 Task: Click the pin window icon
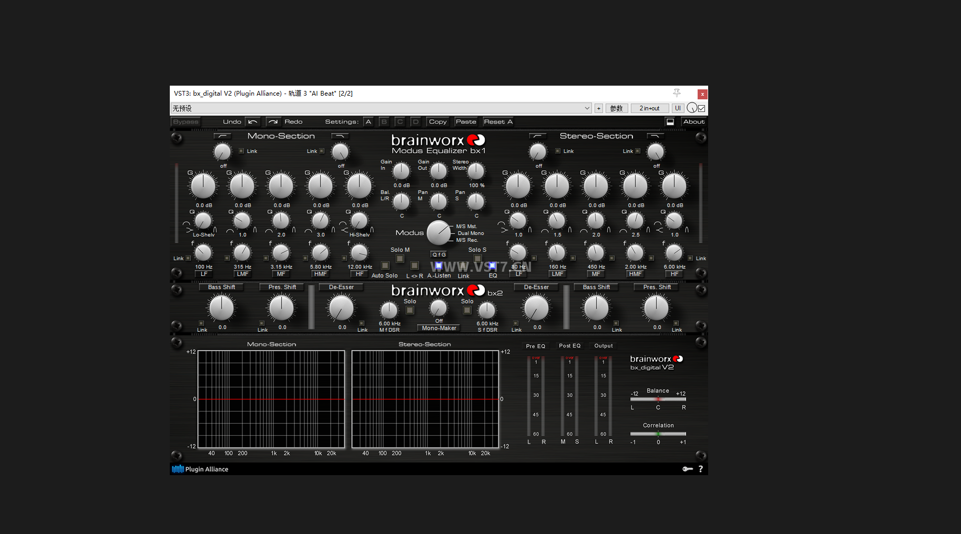pos(677,93)
